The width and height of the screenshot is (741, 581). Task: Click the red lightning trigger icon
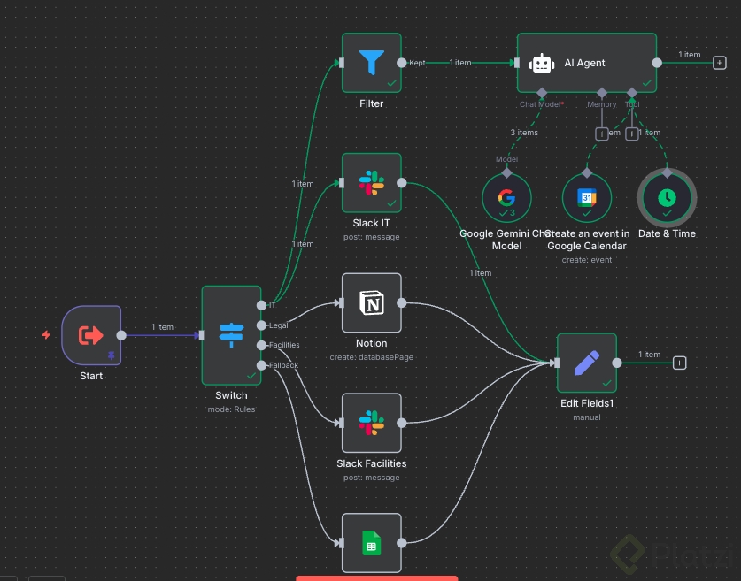pos(46,334)
